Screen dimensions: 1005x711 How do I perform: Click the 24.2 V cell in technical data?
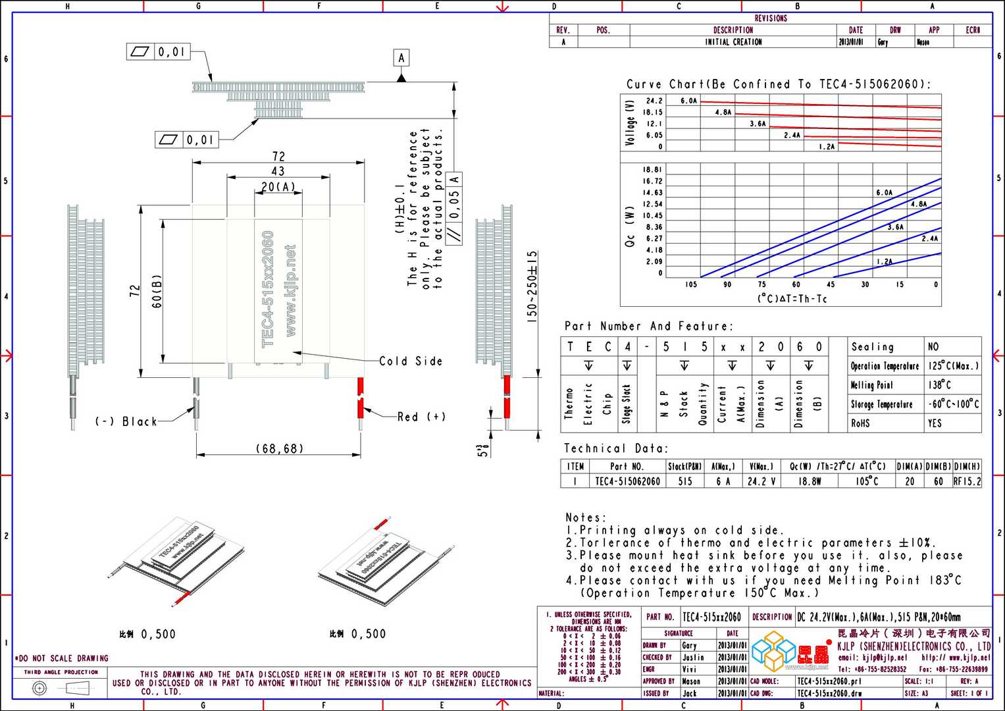761,481
